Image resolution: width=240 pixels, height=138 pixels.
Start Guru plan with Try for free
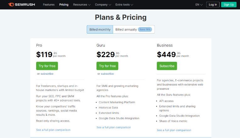[107, 66]
